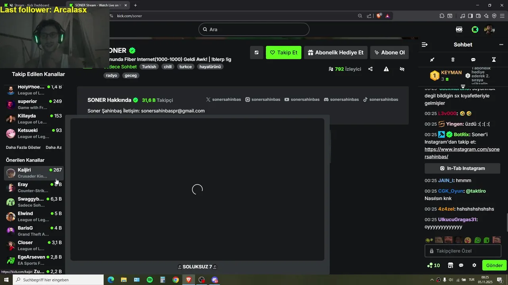Open a new browser tab with plus
This screenshot has height=285, width=508.
click(x=135, y=5)
